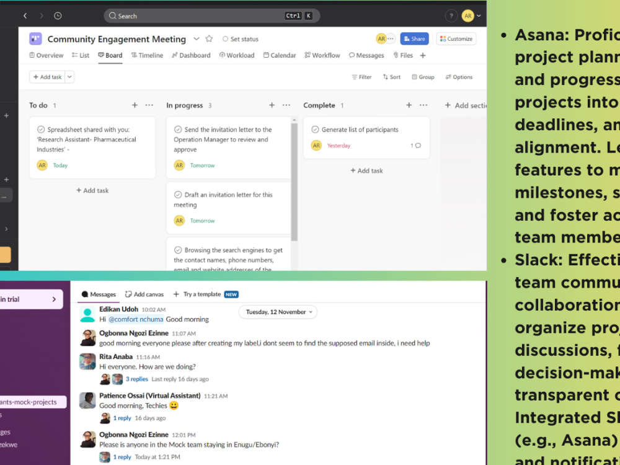Screen dimensions: 620x465
Task: Open board Options
Action: pos(459,77)
